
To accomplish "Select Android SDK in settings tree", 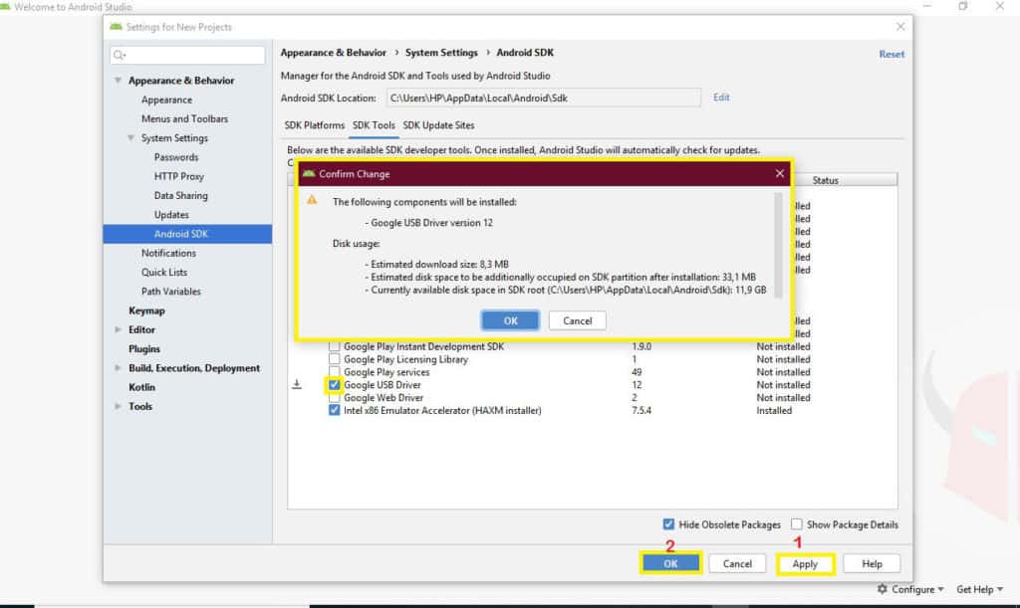I will [187, 234].
